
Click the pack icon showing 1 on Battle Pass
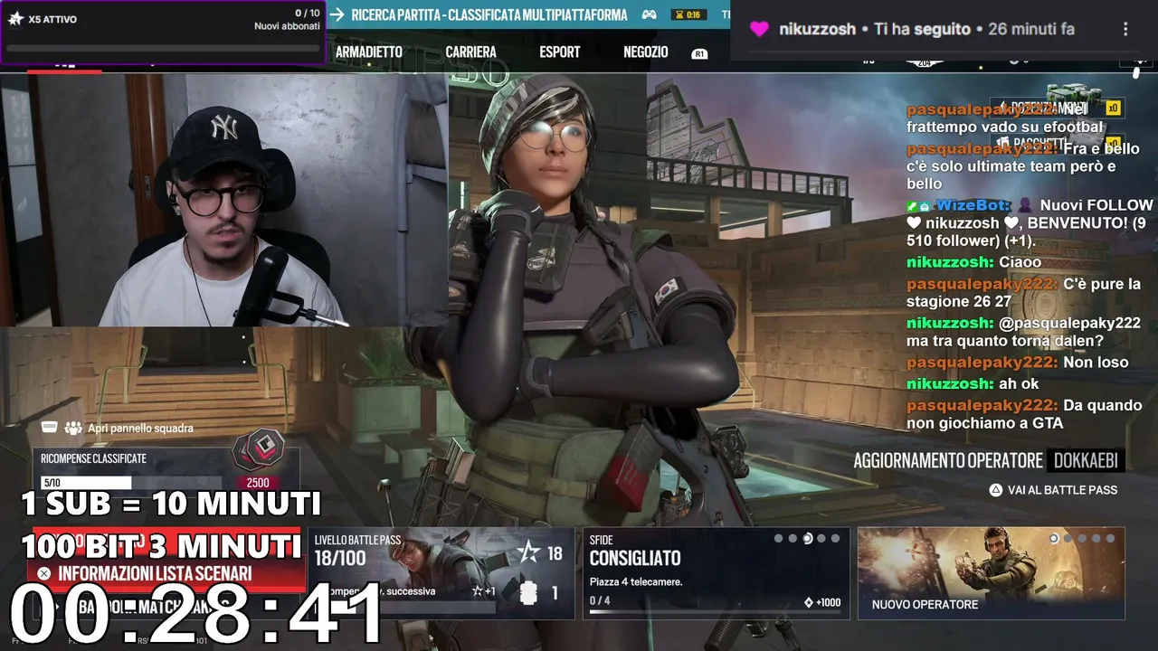coord(530,593)
